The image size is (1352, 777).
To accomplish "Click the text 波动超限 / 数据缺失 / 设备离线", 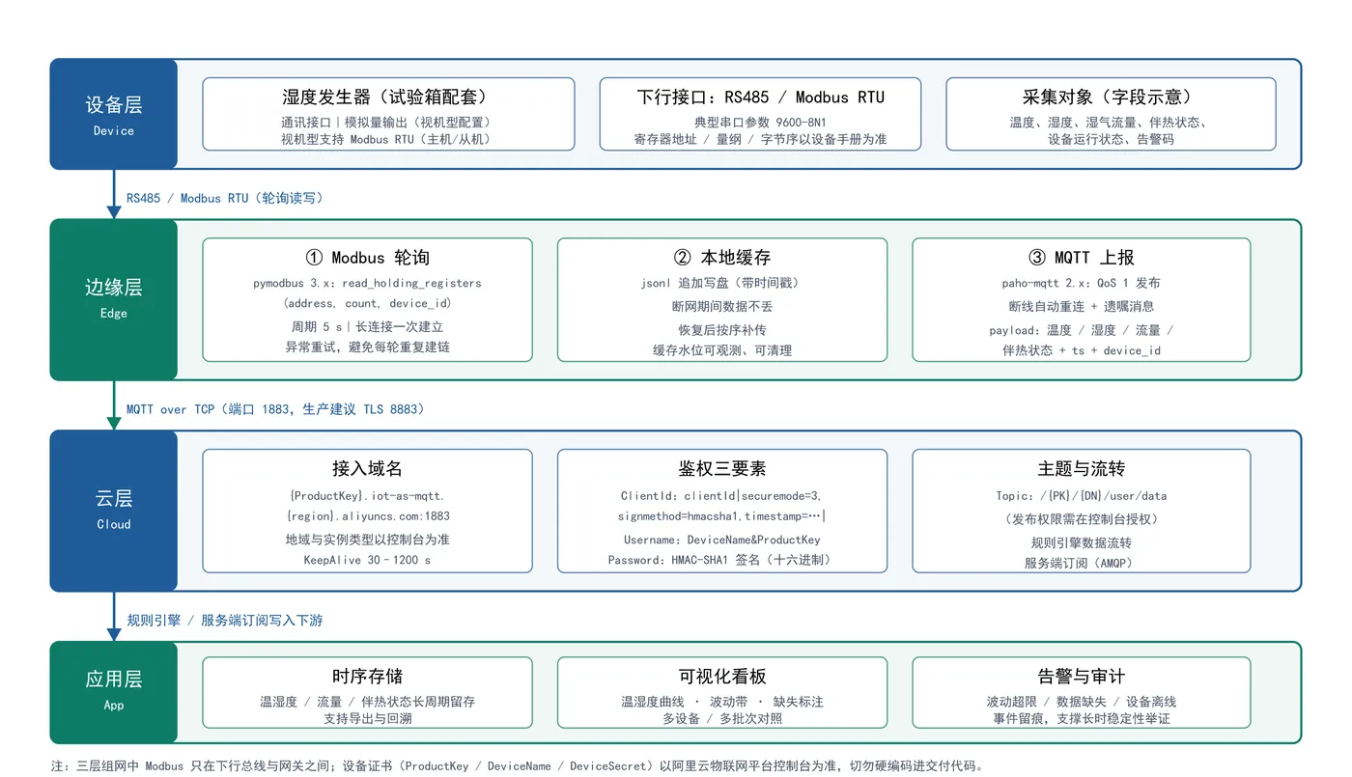I will pyautogui.click(x=1082, y=702).
